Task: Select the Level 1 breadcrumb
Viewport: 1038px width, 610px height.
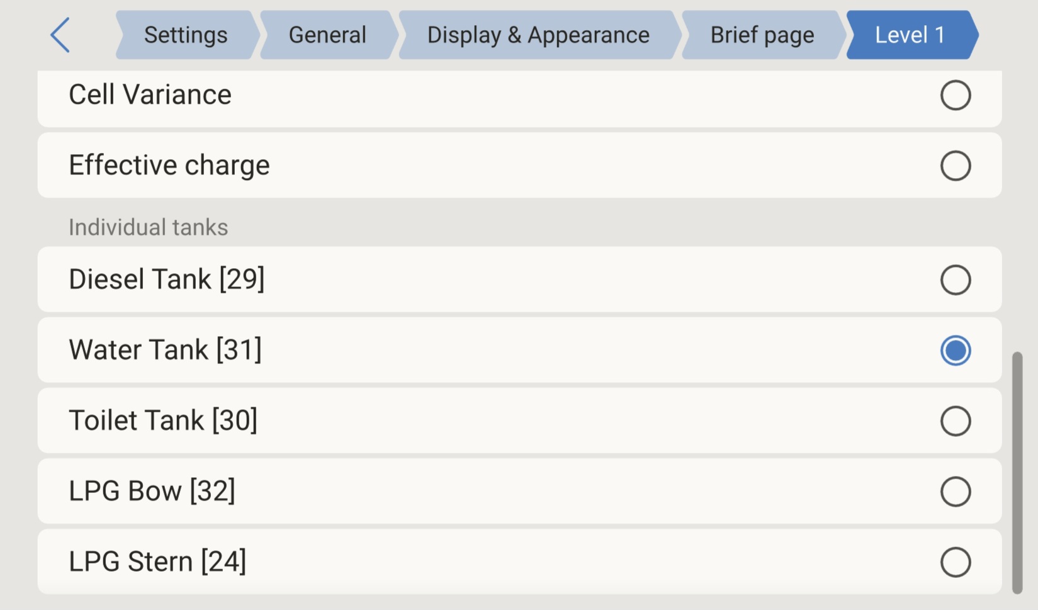Action: click(x=910, y=35)
